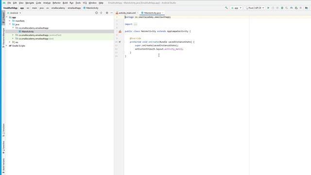Select MainActivity in the project tree
This screenshot has height=175, width=311.
point(60,32)
